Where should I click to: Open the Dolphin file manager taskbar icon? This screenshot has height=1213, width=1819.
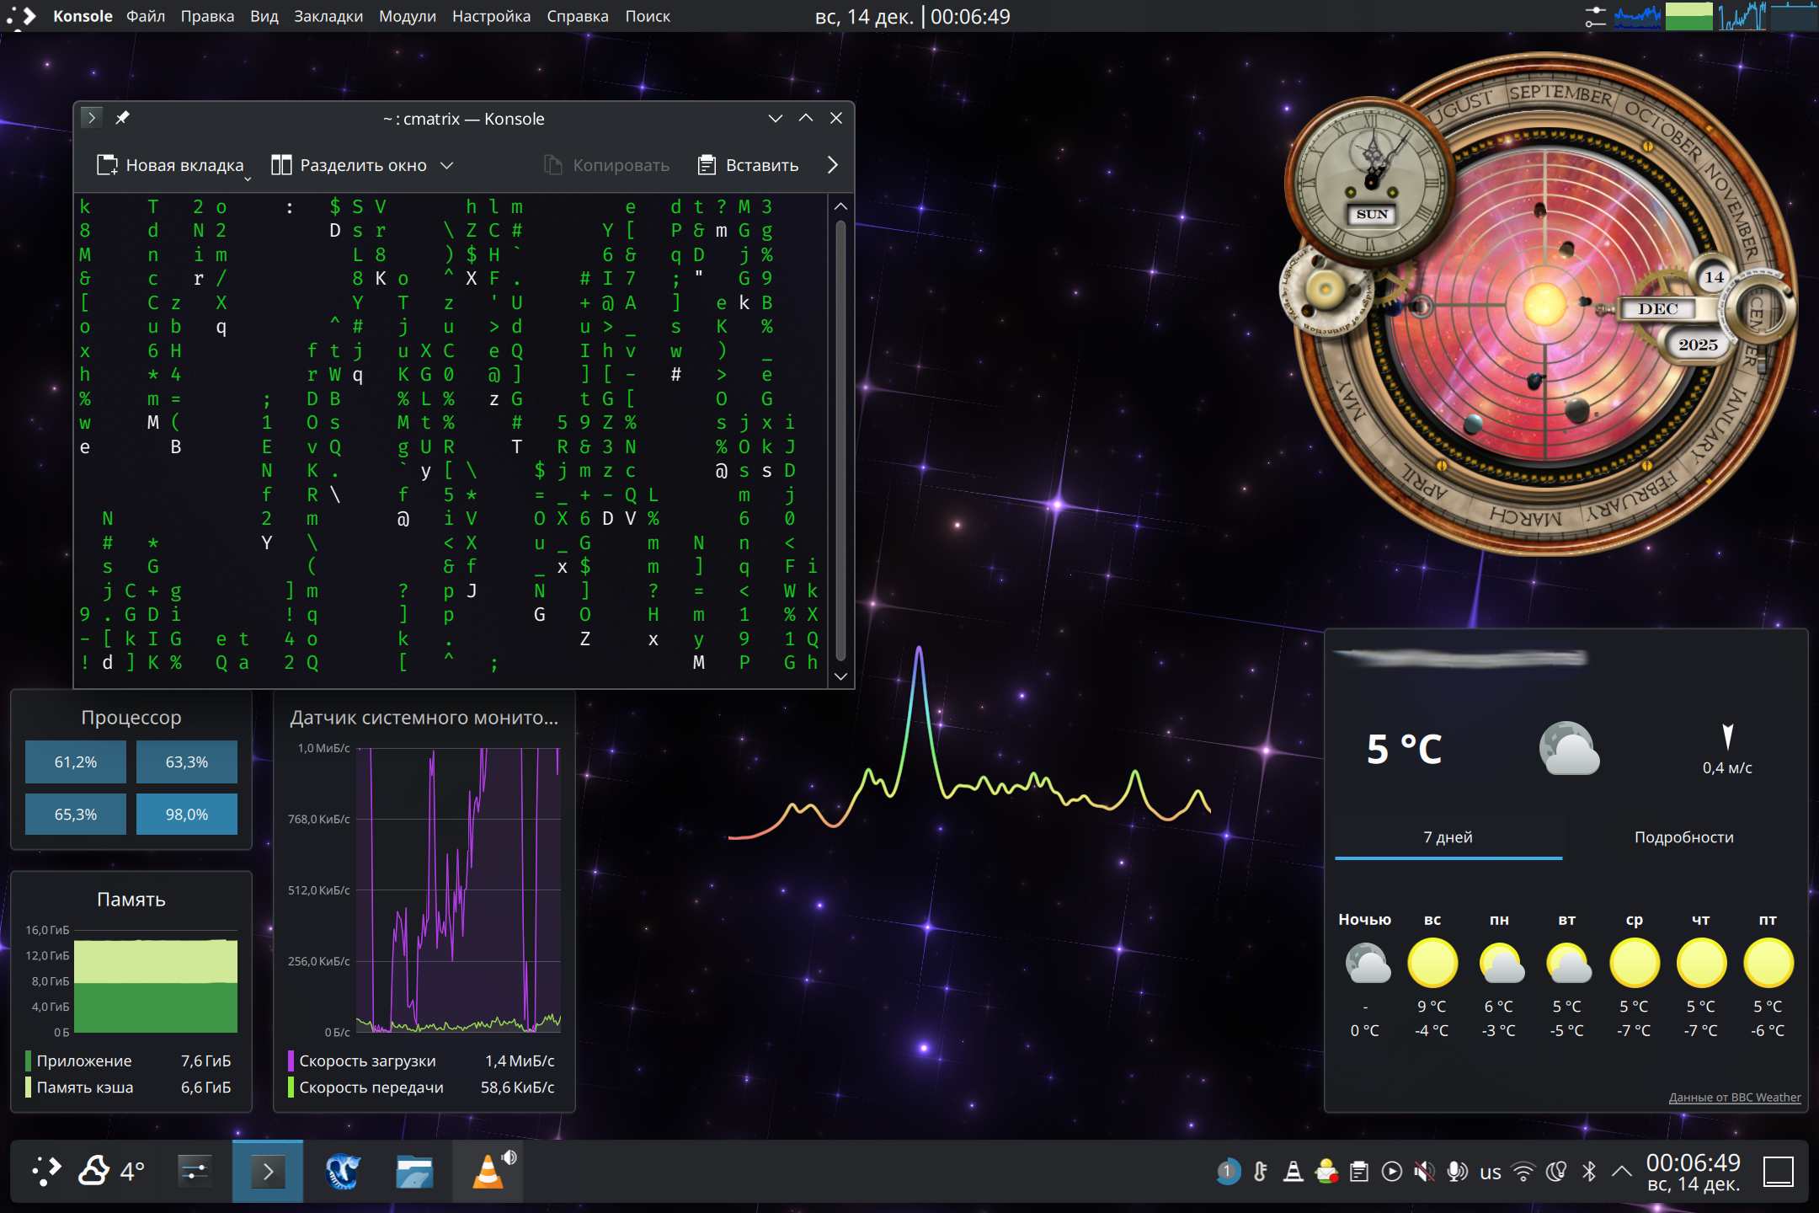[414, 1172]
